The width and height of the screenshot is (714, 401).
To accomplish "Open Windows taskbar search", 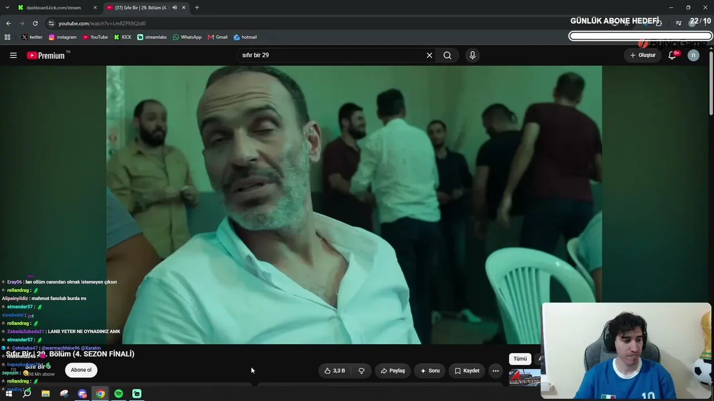I will tap(27, 394).
